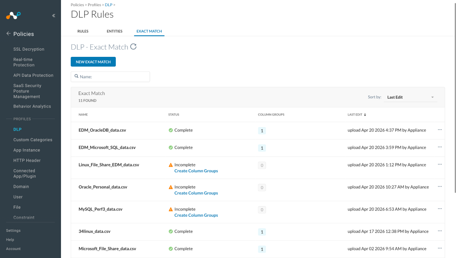Collapse the sidebar with double chevron
This screenshot has height=258, width=456.
[53, 16]
